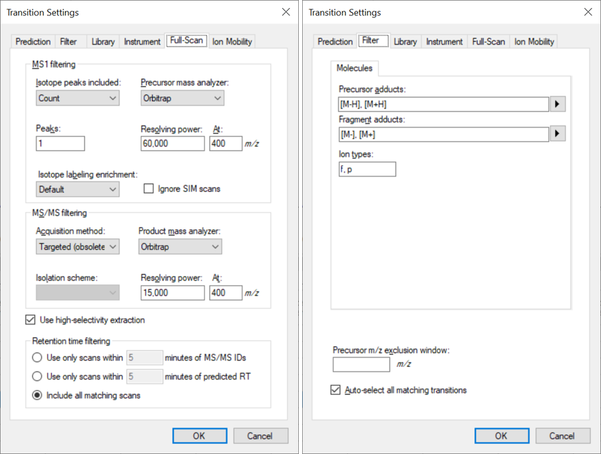Focus the Precursor m/z exclusion window field
601x454 pixels.
(361, 364)
